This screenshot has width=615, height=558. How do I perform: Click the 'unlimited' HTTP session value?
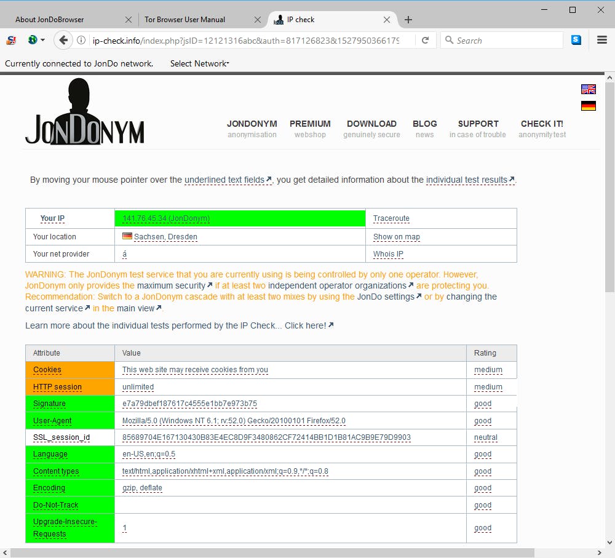pos(138,387)
